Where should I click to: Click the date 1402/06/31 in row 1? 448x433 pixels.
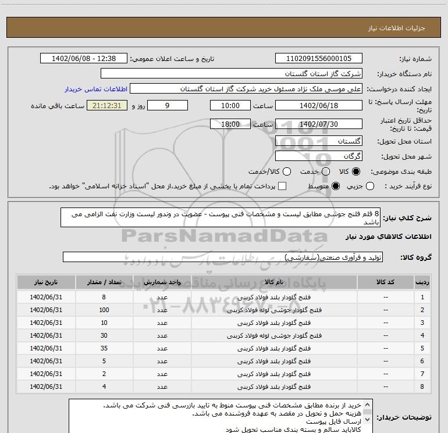tap(46, 297)
